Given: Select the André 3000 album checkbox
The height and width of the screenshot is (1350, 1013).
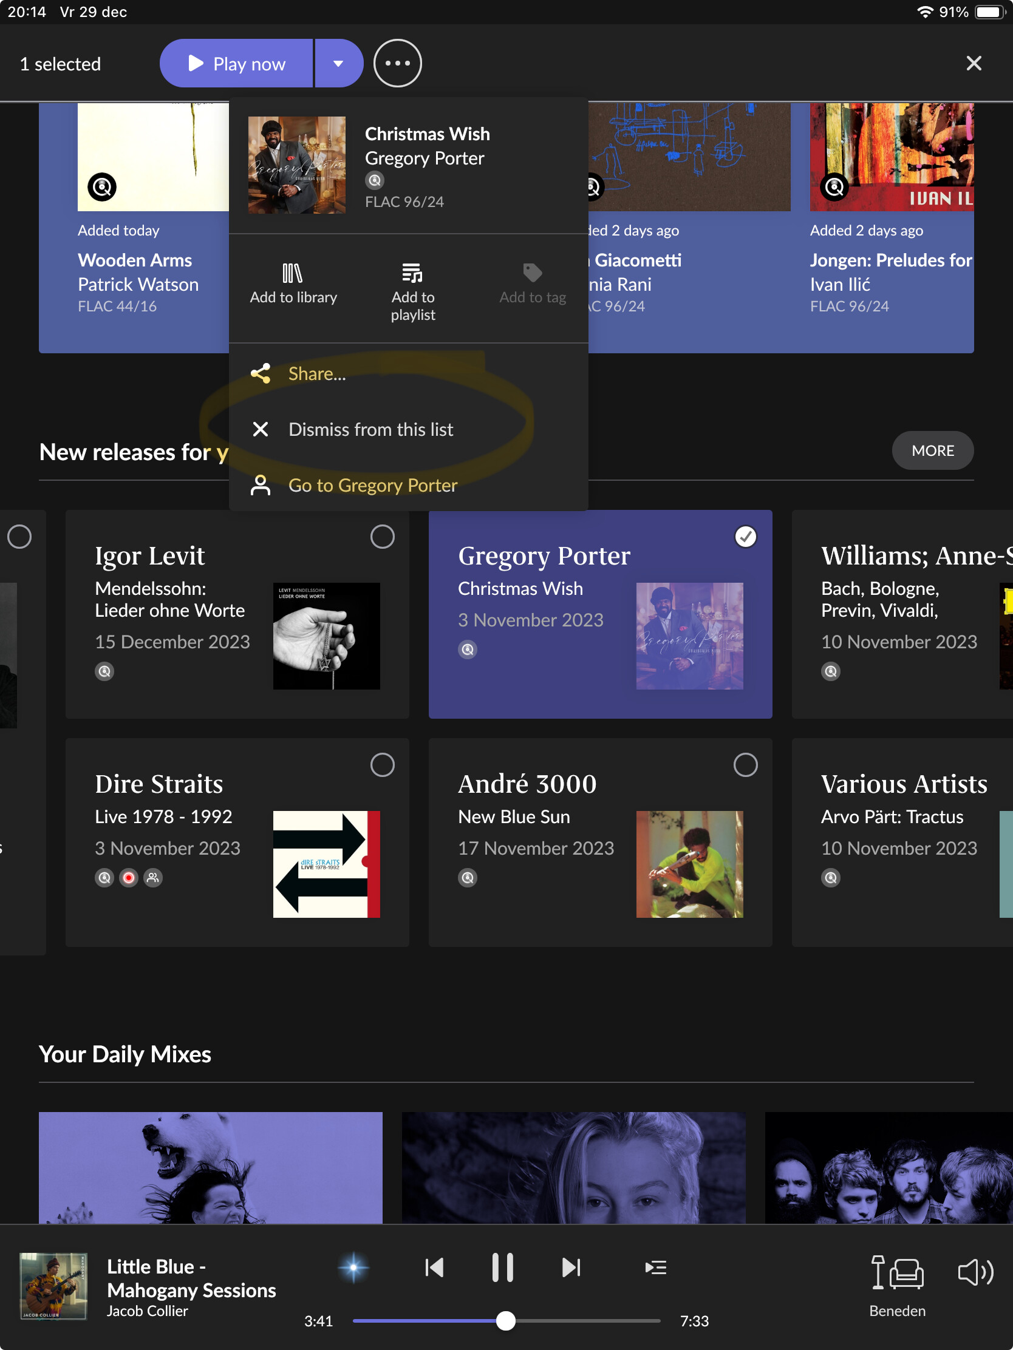Looking at the screenshot, I should coord(745,765).
